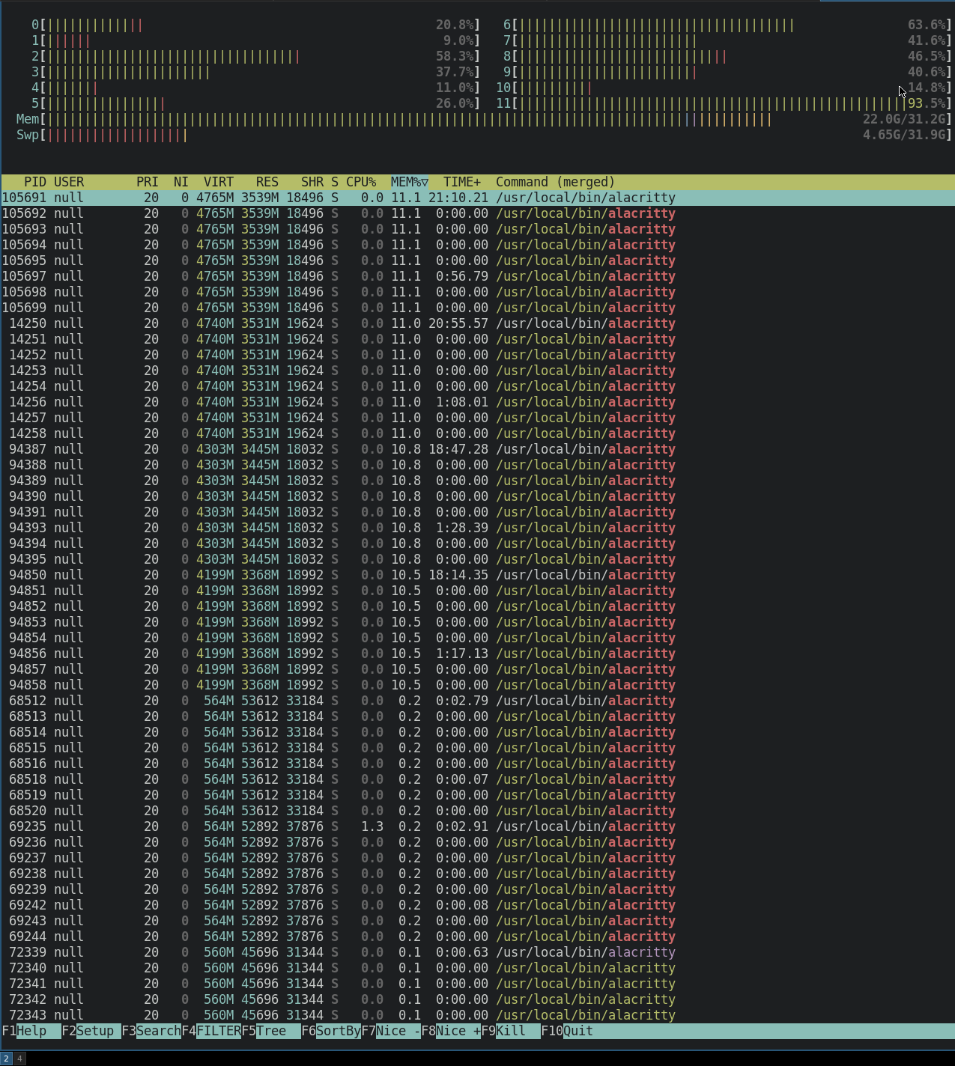This screenshot has width=955, height=1066.
Task: Sort processes by the USER column
Action: point(69,182)
